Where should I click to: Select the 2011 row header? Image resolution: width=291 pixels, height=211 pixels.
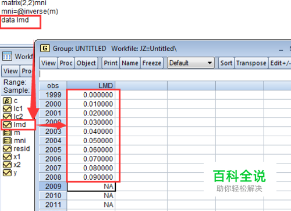[53, 205]
